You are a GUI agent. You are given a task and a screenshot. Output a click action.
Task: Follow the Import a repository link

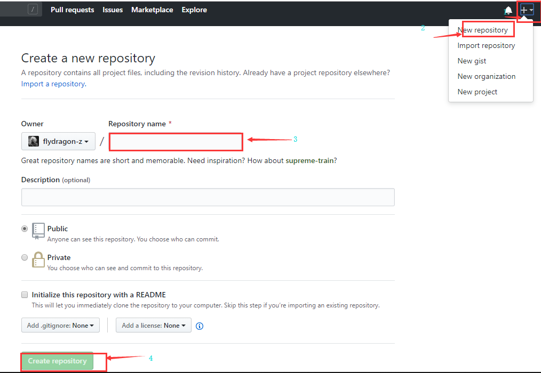point(54,84)
